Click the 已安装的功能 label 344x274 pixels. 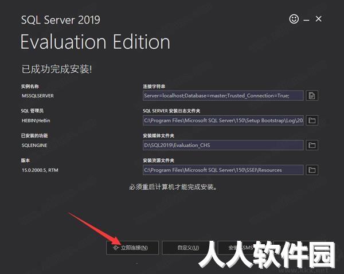pyautogui.click(x=34, y=136)
